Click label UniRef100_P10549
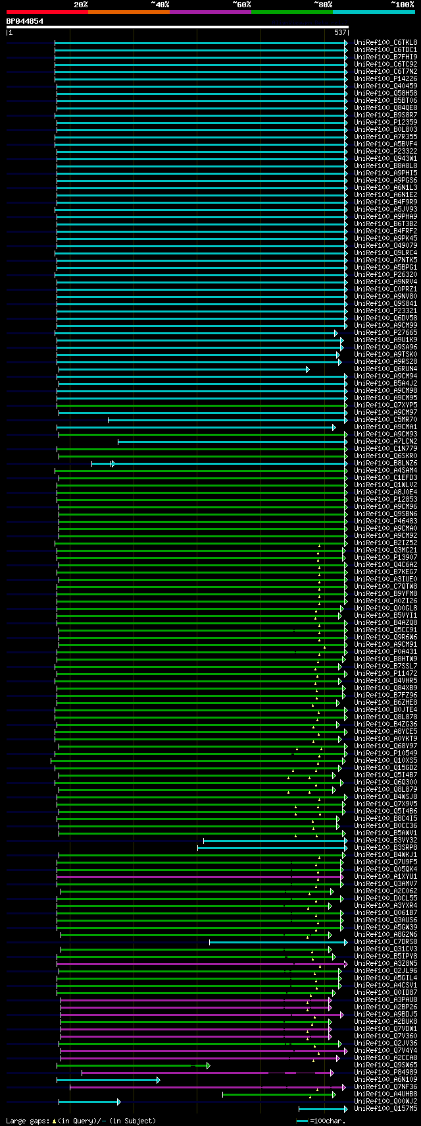421x1126 pixels. tap(385, 753)
